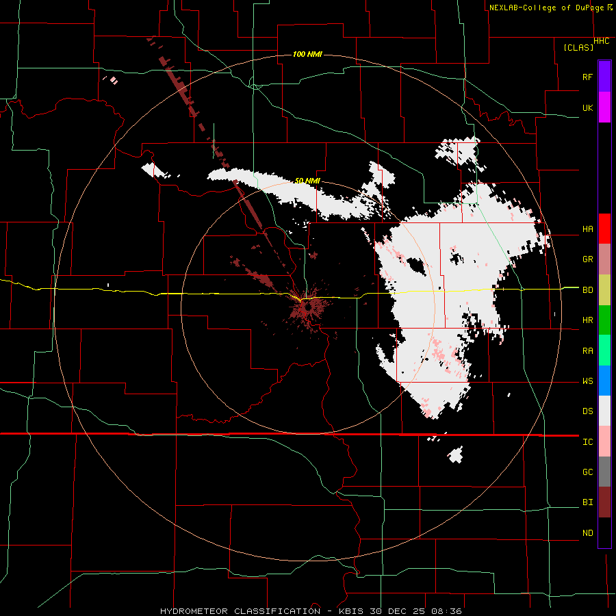The height and width of the screenshot is (616, 616).
Task: Click the 50 NMI range ring label
Action: [x=307, y=181]
